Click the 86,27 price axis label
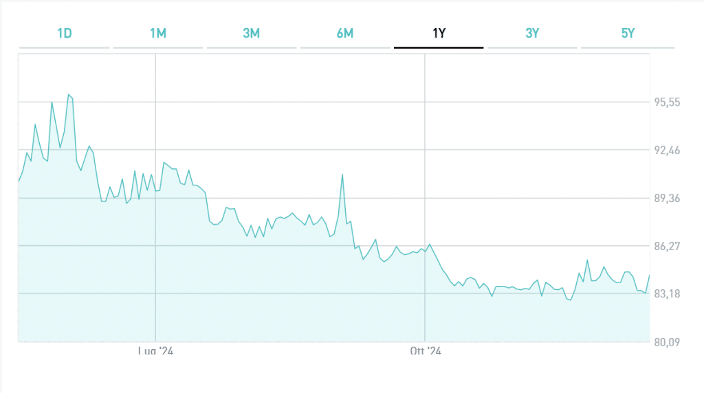 coord(667,246)
